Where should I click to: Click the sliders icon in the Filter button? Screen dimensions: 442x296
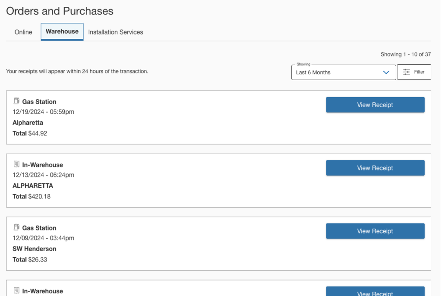(406, 72)
